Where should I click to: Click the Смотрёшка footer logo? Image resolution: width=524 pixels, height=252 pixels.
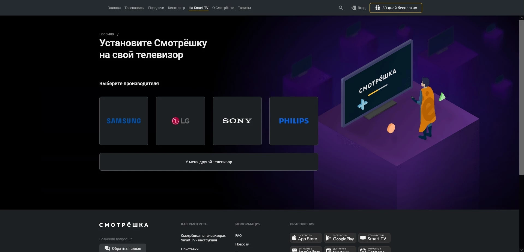pyautogui.click(x=124, y=225)
